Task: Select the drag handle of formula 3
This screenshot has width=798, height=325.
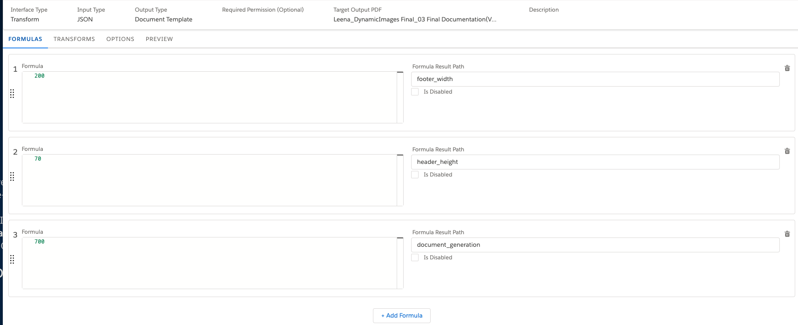Action: click(x=12, y=259)
